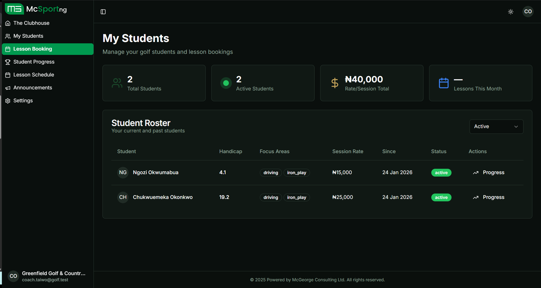Click the blue calendar Lessons This Month icon

click(443, 83)
